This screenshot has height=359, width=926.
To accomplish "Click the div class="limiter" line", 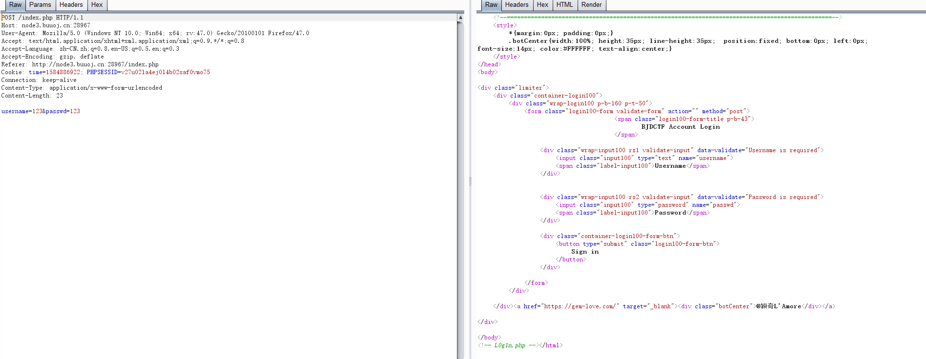I will [514, 88].
